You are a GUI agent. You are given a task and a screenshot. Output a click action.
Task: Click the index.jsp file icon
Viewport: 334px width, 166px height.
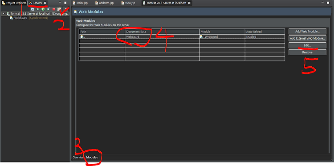tap(74, 3)
